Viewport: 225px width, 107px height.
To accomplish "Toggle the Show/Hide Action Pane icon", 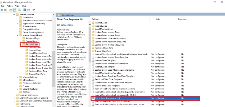I will (29, 10).
